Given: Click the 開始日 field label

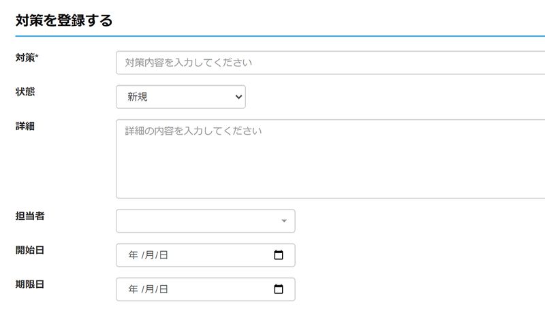Looking at the screenshot, I should pos(30,250).
